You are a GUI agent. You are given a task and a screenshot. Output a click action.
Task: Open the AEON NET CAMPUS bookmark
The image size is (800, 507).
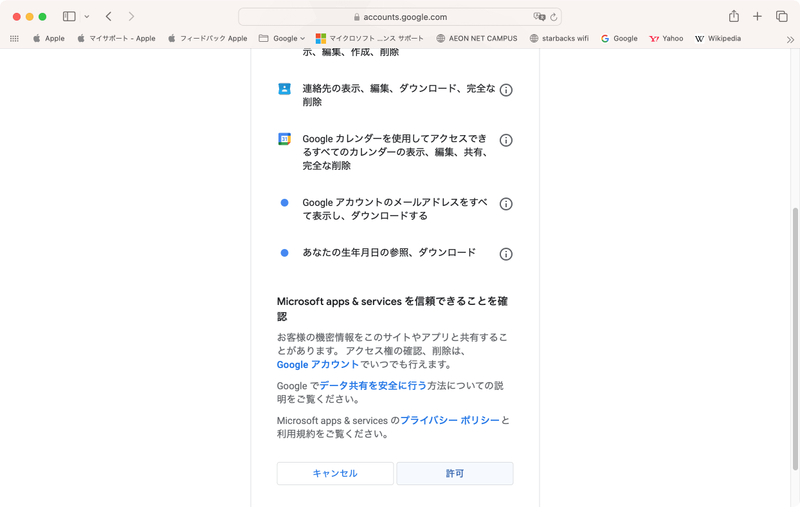click(x=477, y=39)
